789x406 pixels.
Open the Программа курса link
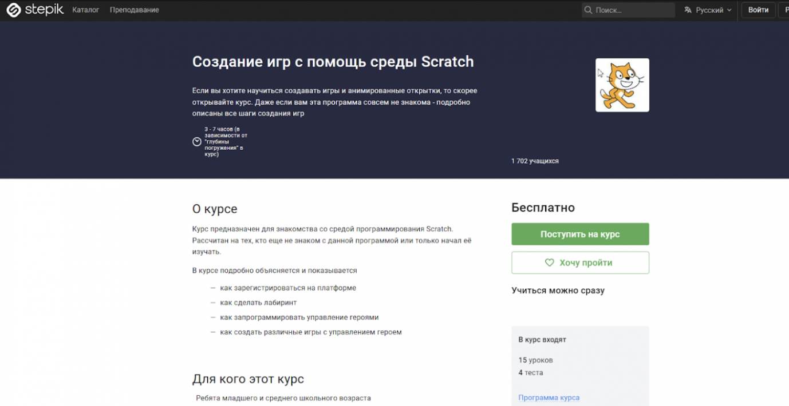click(x=549, y=397)
